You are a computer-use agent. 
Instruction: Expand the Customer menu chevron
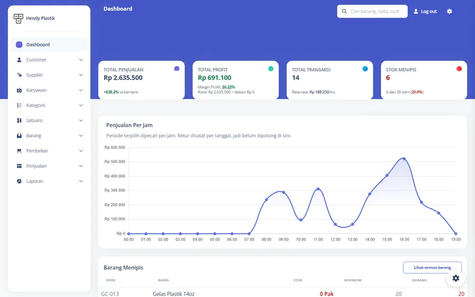tap(81, 60)
